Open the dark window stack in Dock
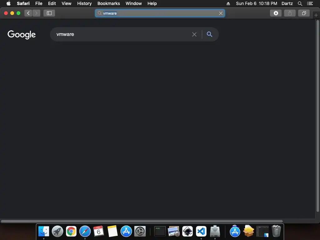The height and width of the screenshot is (240, 320). (x=262, y=231)
